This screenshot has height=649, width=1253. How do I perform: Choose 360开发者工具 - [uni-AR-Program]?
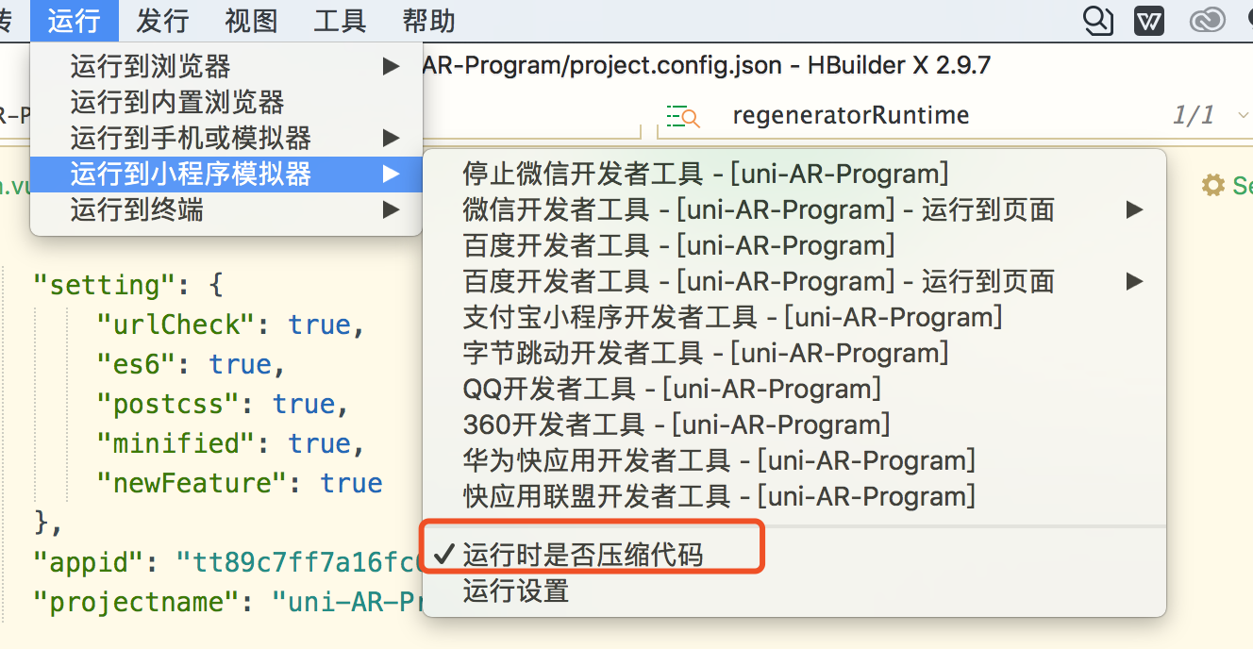(x=794, y=424)
